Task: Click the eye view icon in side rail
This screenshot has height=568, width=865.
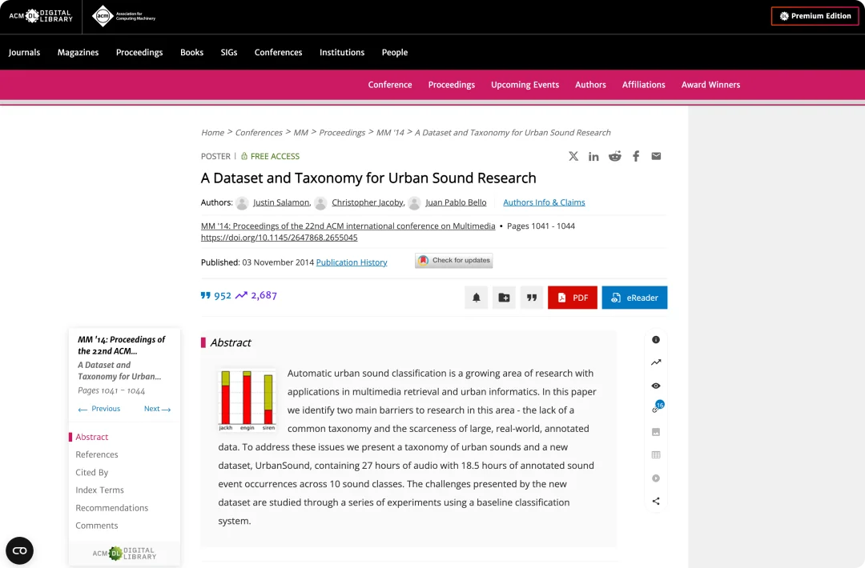Action: click(655, 386)
